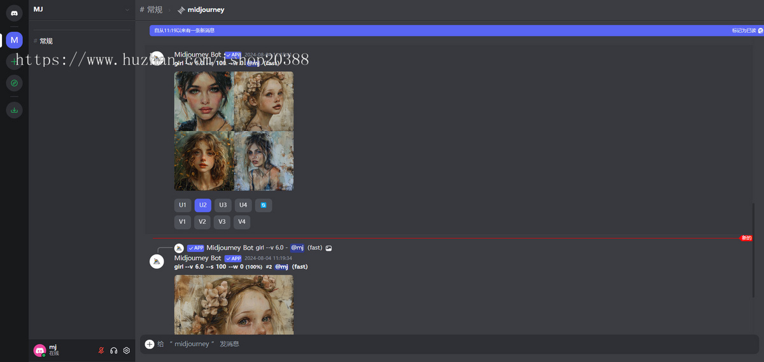This screenshot has height=362, width=764.
Task: Select the MJ server icon
Action: (x=14, y=40)
